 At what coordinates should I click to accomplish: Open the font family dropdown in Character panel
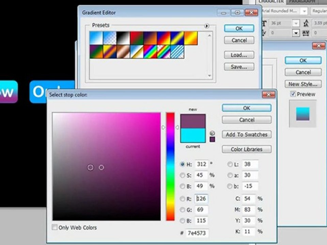pyautogui.click(x=305, y=11)
